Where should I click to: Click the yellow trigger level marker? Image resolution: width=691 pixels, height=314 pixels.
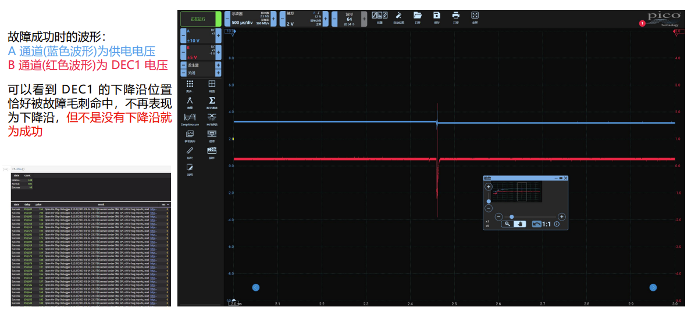pyautogui.click(x=233, y=139)
